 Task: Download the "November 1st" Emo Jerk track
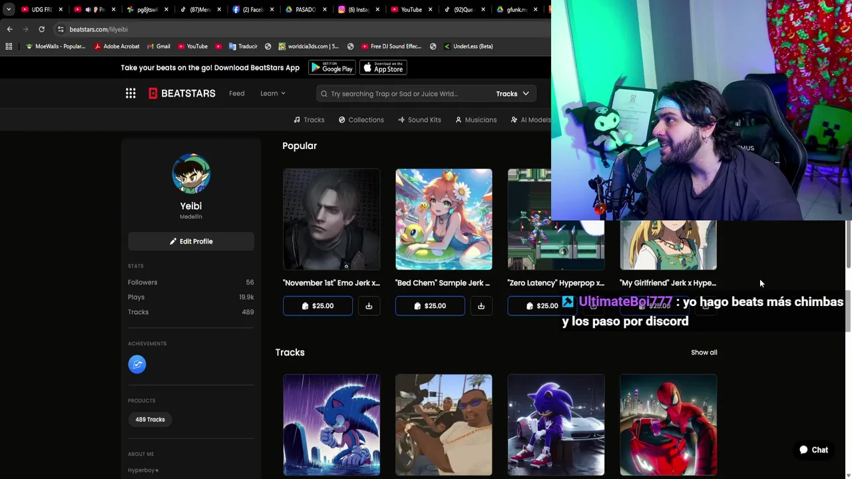[x=369, y=306]
